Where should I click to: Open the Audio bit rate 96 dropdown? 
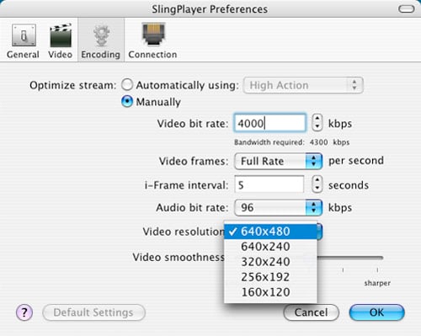[x=278, y=208]
